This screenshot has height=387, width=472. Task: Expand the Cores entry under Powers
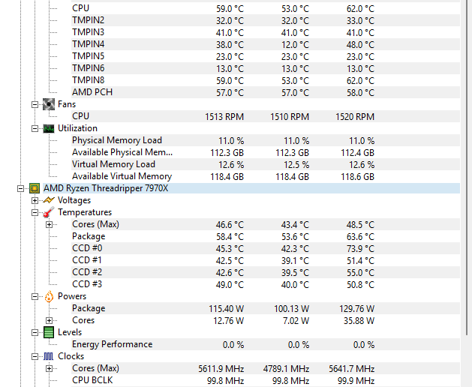[x=49, y=320]
